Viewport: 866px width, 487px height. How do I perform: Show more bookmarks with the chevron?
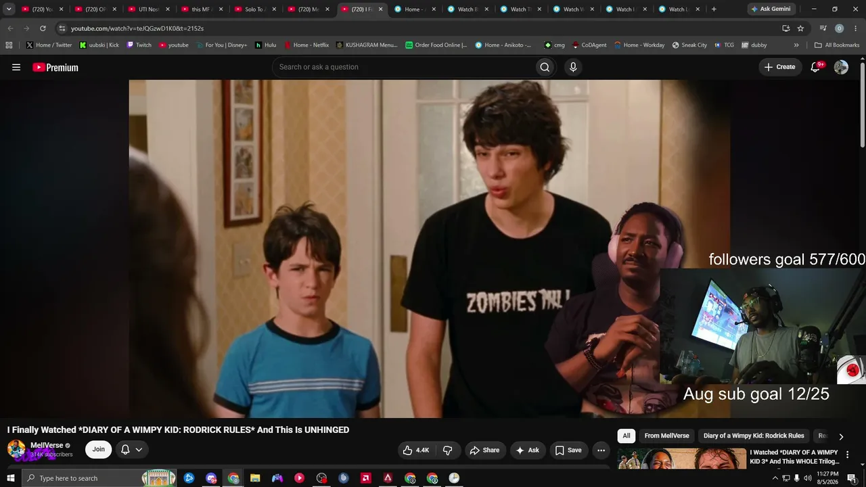(796, 45)
